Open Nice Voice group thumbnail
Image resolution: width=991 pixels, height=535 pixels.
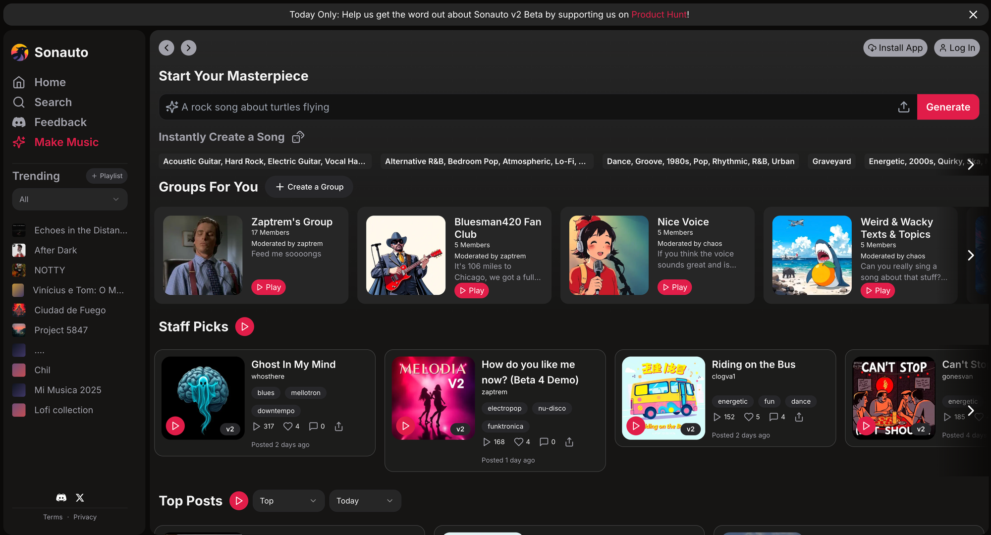[609, 255]
